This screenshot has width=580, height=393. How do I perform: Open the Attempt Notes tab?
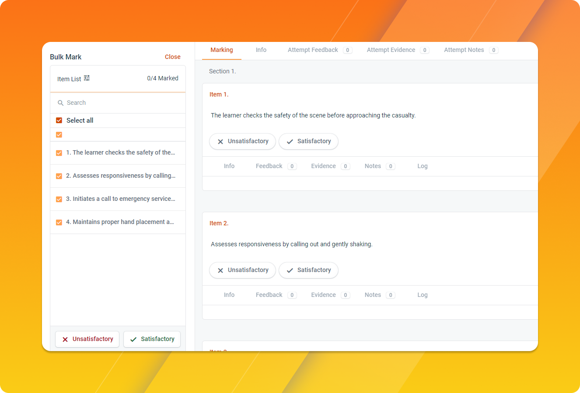(471, 50)
